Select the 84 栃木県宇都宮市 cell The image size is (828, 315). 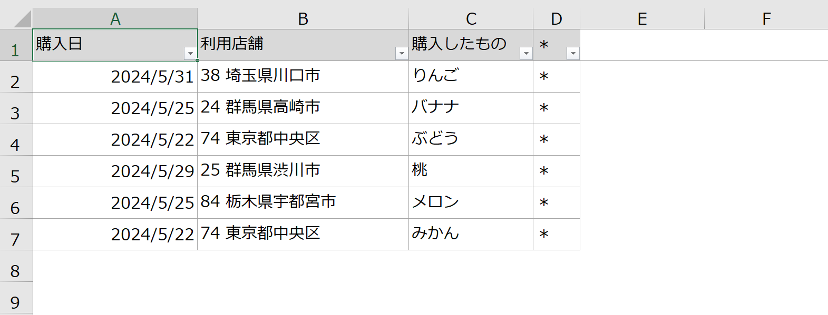(x=303, y=203)
